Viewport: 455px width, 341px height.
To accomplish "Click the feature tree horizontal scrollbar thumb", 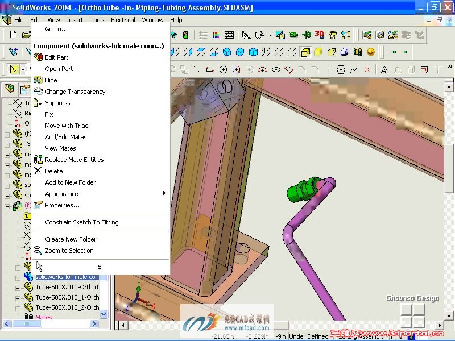I will point(27,323).
